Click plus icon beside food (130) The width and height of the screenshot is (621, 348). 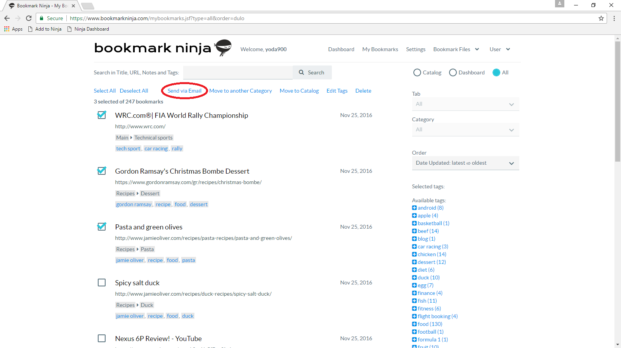(414, 324)
